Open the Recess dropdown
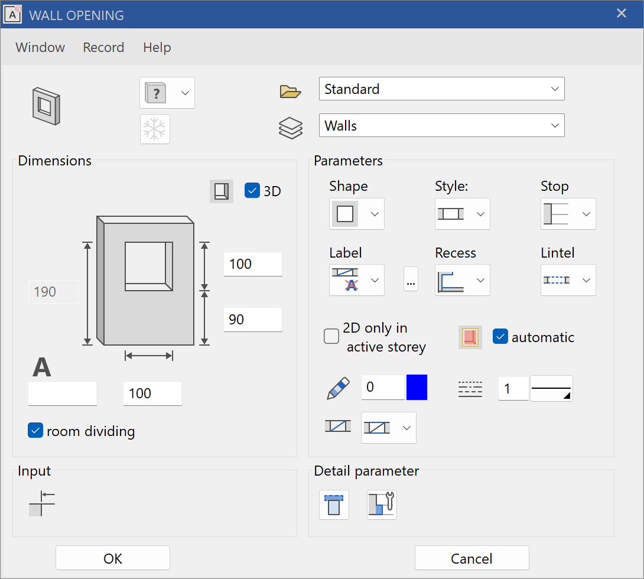The image size is (644, 579). pos(462,280)
